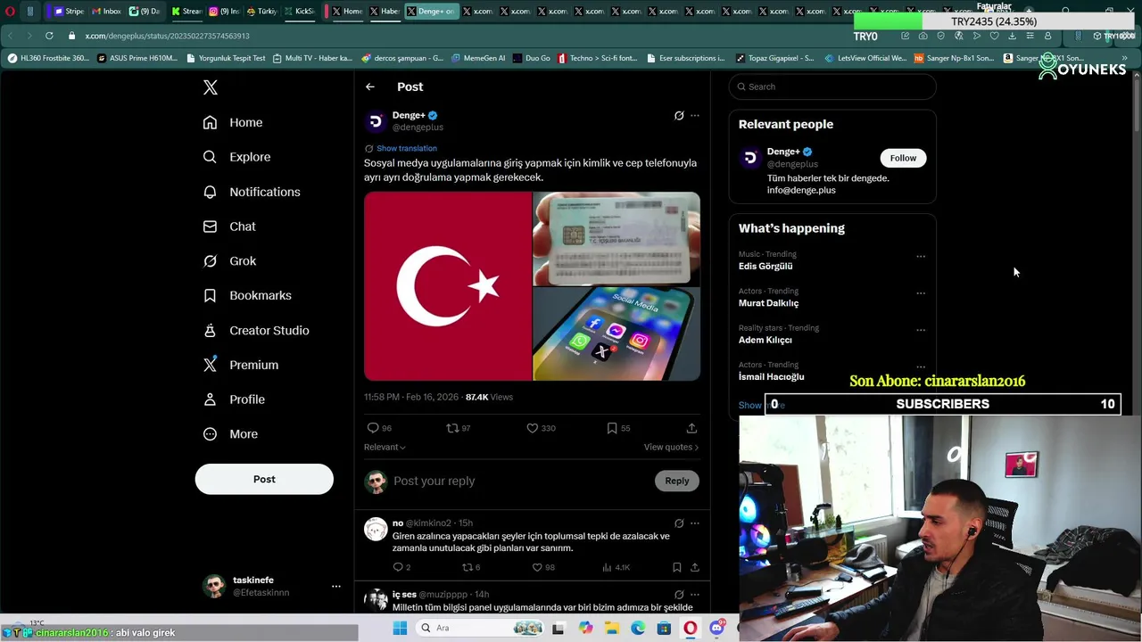The height and width of the screenshot is (642, 1142).
Task: Switch to the Stripe browser tab
Action: pyautogui.click(x=69, y=12)
